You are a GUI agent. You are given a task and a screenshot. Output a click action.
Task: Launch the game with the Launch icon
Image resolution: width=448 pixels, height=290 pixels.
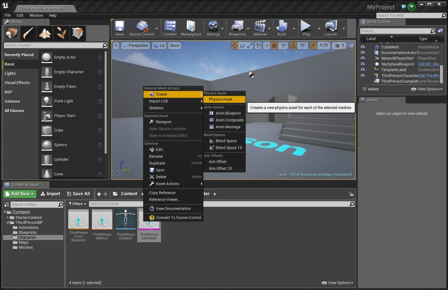pos(331,28)
